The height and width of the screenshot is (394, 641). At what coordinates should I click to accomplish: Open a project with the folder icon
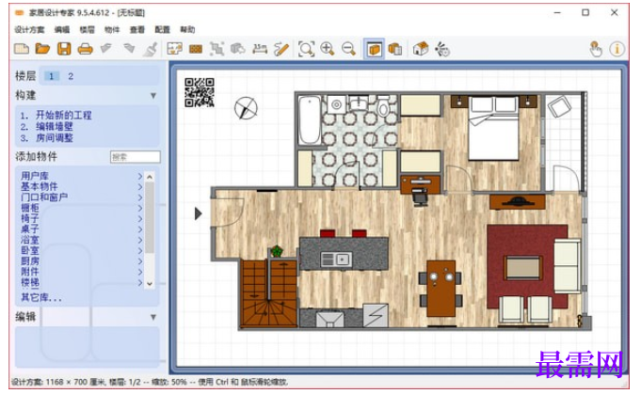point(42,49)
